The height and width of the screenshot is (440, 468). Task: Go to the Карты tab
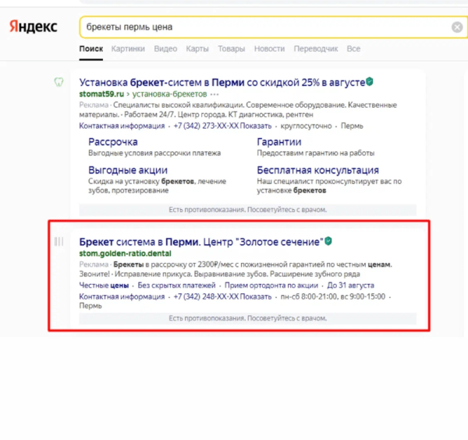[197, 49]
